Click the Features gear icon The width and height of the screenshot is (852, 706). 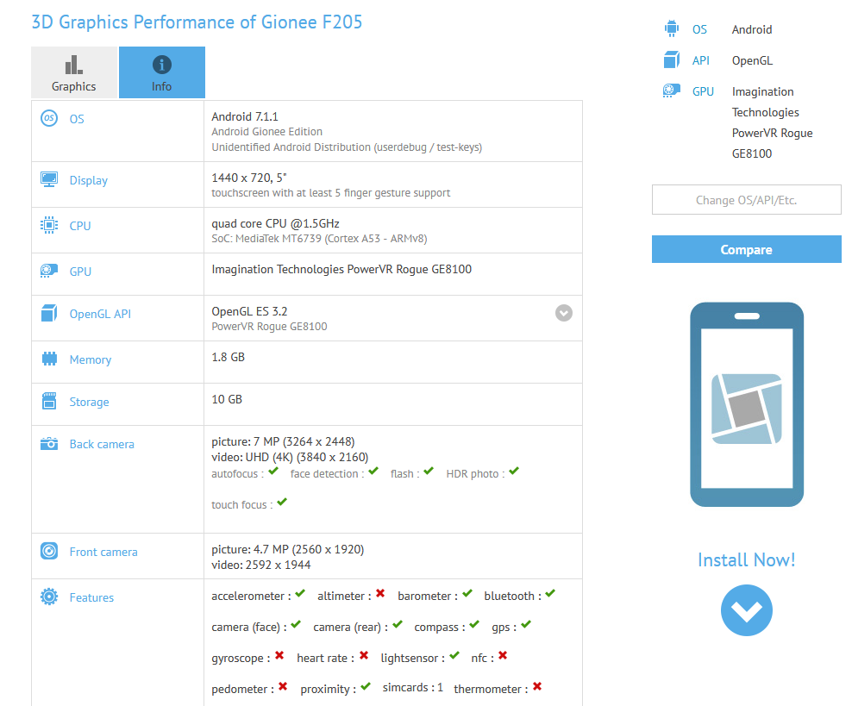[49, 597]
